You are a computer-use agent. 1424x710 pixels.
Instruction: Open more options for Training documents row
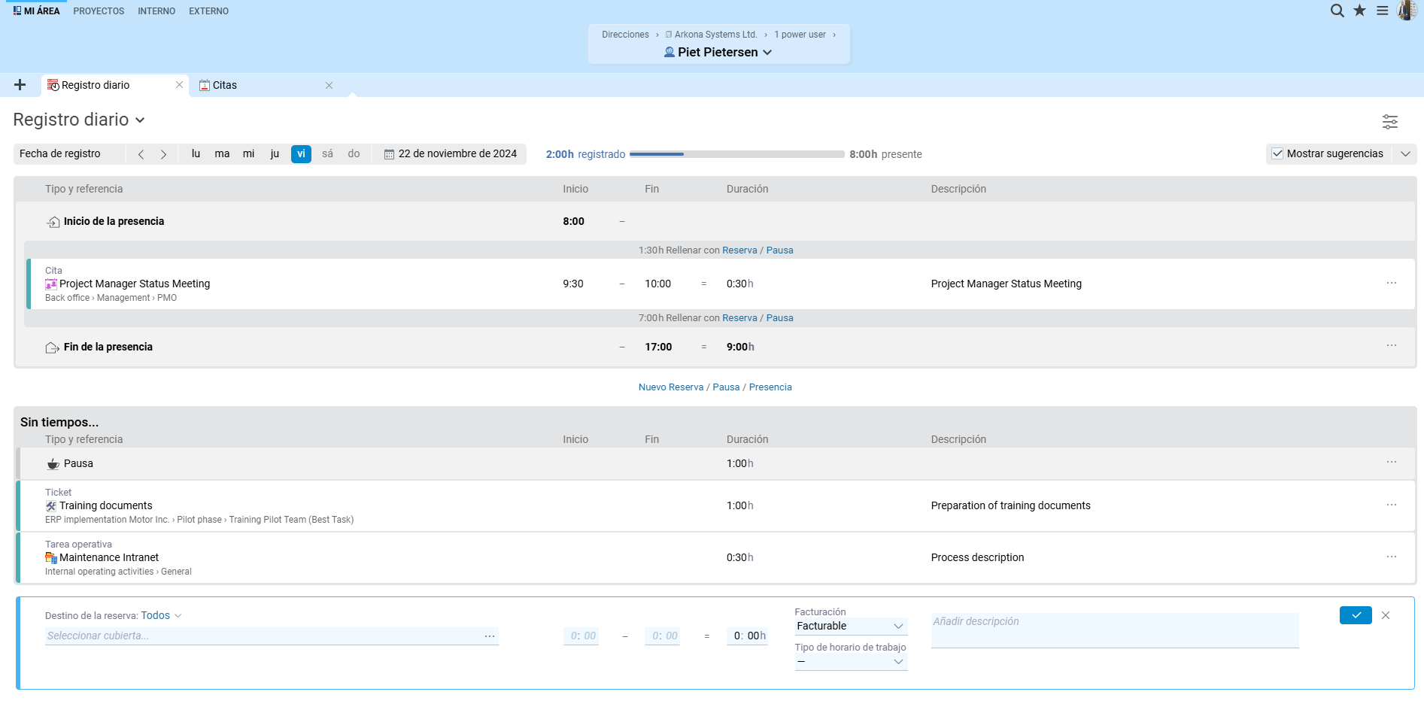(x=1392, y=505)
